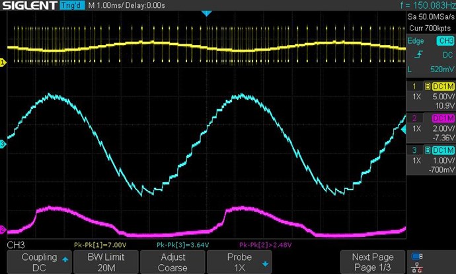The width and height of the screenshot is (456, 274).
Task: Click channel 3 offset -700mV value
Action: (441, 169)
